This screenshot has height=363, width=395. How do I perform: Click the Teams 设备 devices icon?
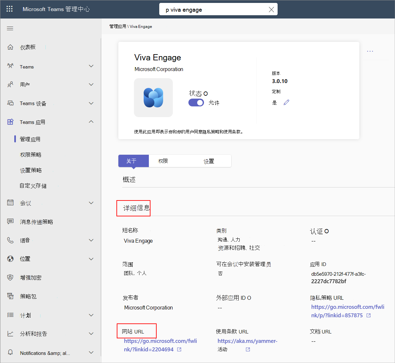tap(10, 103)
